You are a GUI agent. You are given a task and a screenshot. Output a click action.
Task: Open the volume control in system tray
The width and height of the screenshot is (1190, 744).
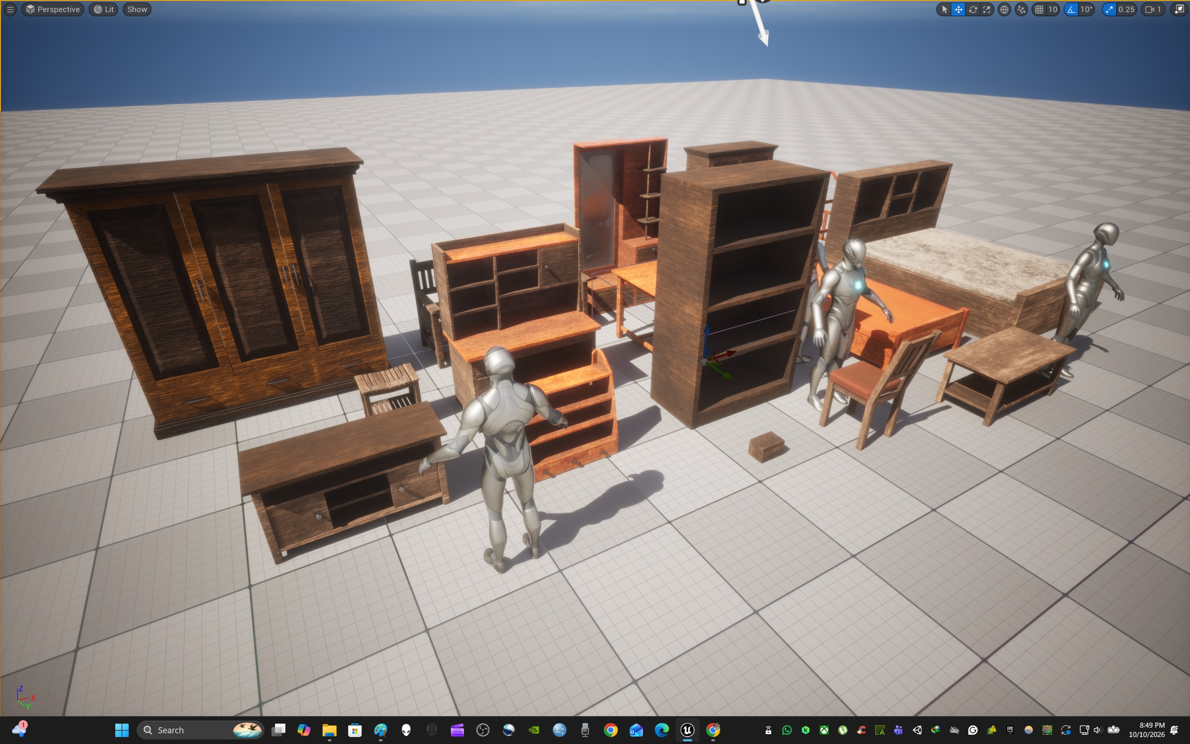coord(1097,730)
